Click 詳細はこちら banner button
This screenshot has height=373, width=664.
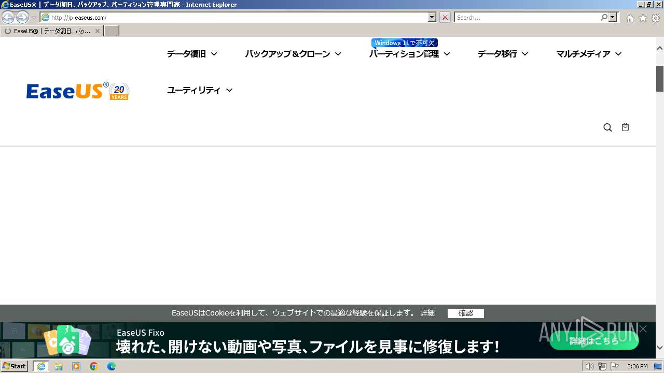(x=594, y=341)
